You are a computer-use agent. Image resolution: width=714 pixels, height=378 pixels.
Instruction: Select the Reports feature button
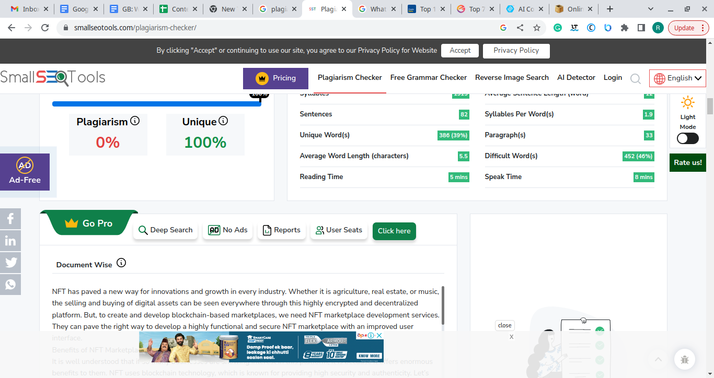[x=281, y=230]
